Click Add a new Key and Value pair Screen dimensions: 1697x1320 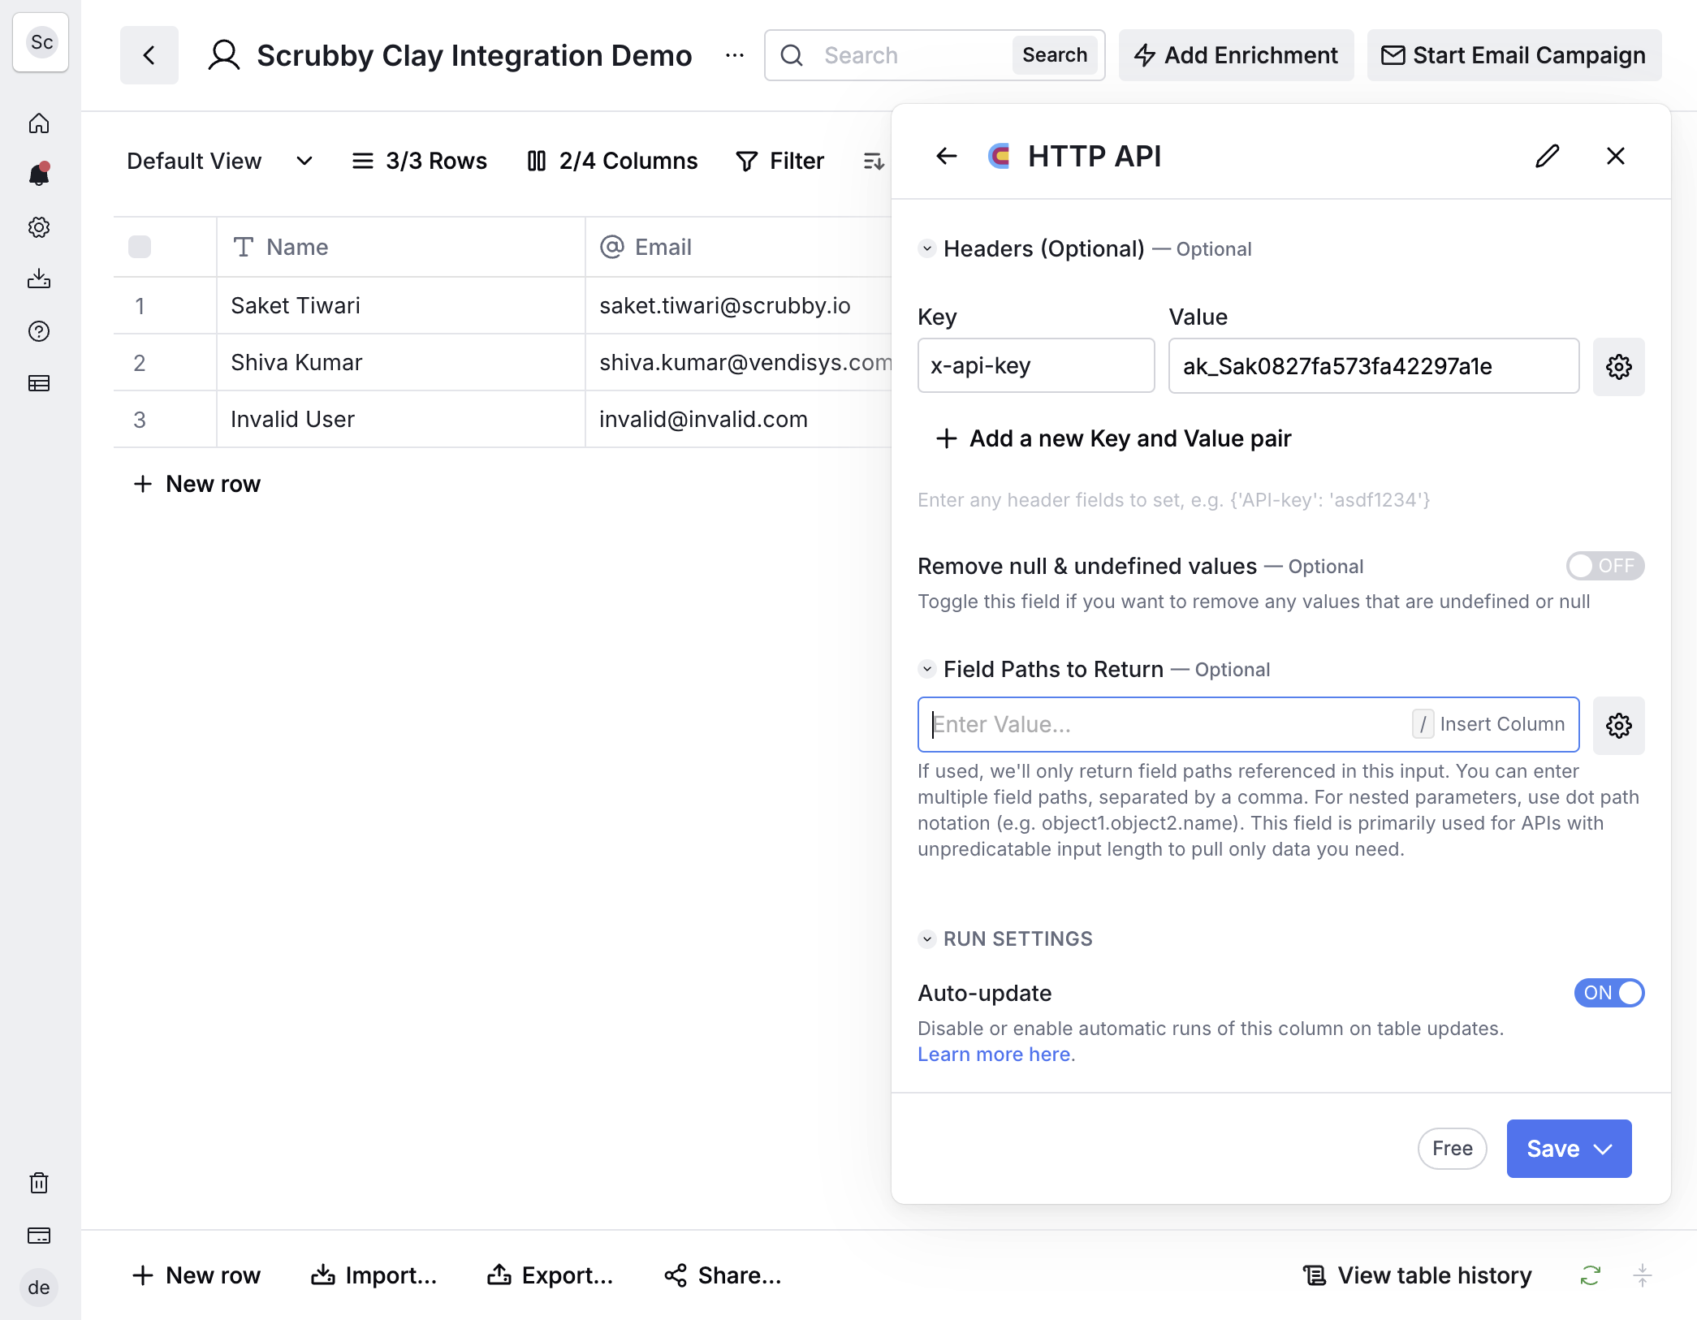click(1113, 438)
